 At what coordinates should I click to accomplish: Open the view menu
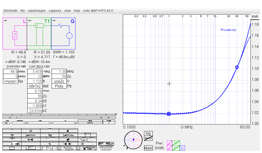click(68, 11)
